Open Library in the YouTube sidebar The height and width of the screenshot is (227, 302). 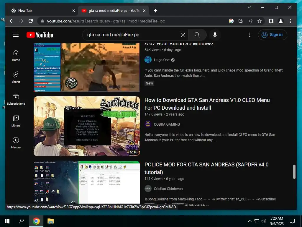click(16, 121)
